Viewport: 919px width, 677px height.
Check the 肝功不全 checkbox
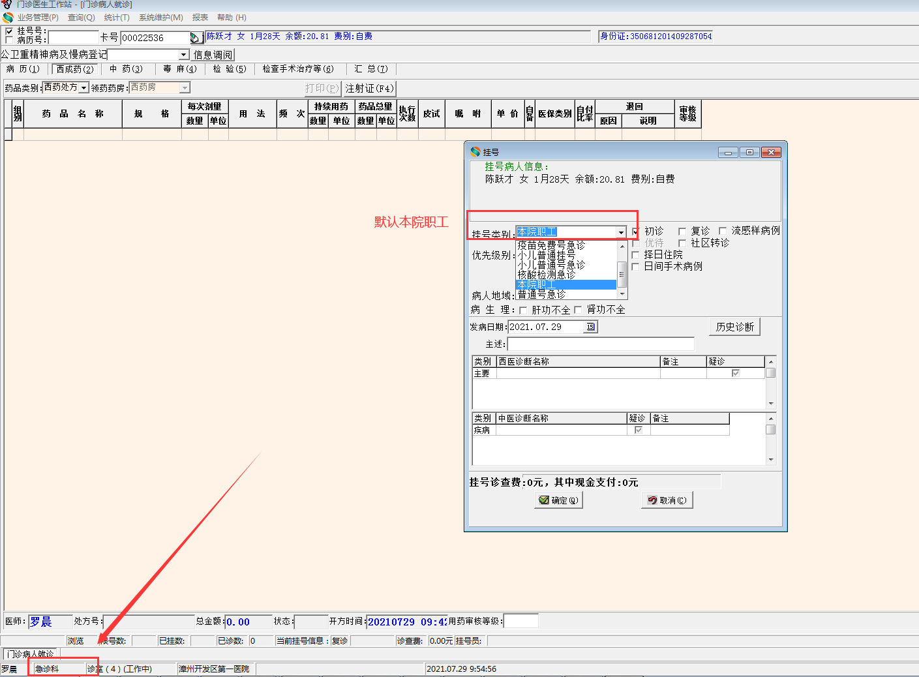point(523,310)
